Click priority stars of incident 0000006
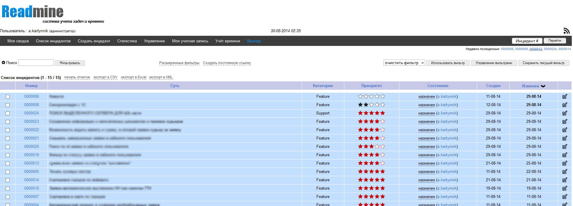 [372, 96]
